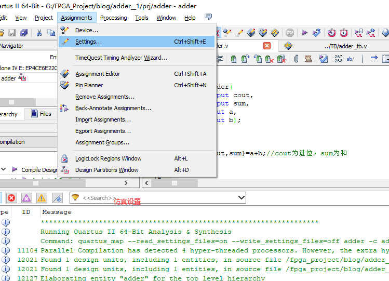Close the adder.v editor tab
389x281 pixels.
(x=267, y=46)
